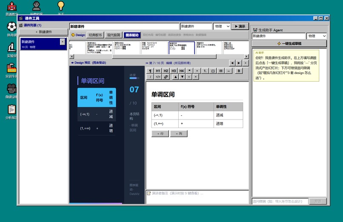Apply H1 heading style

click(x=158, y=71)
